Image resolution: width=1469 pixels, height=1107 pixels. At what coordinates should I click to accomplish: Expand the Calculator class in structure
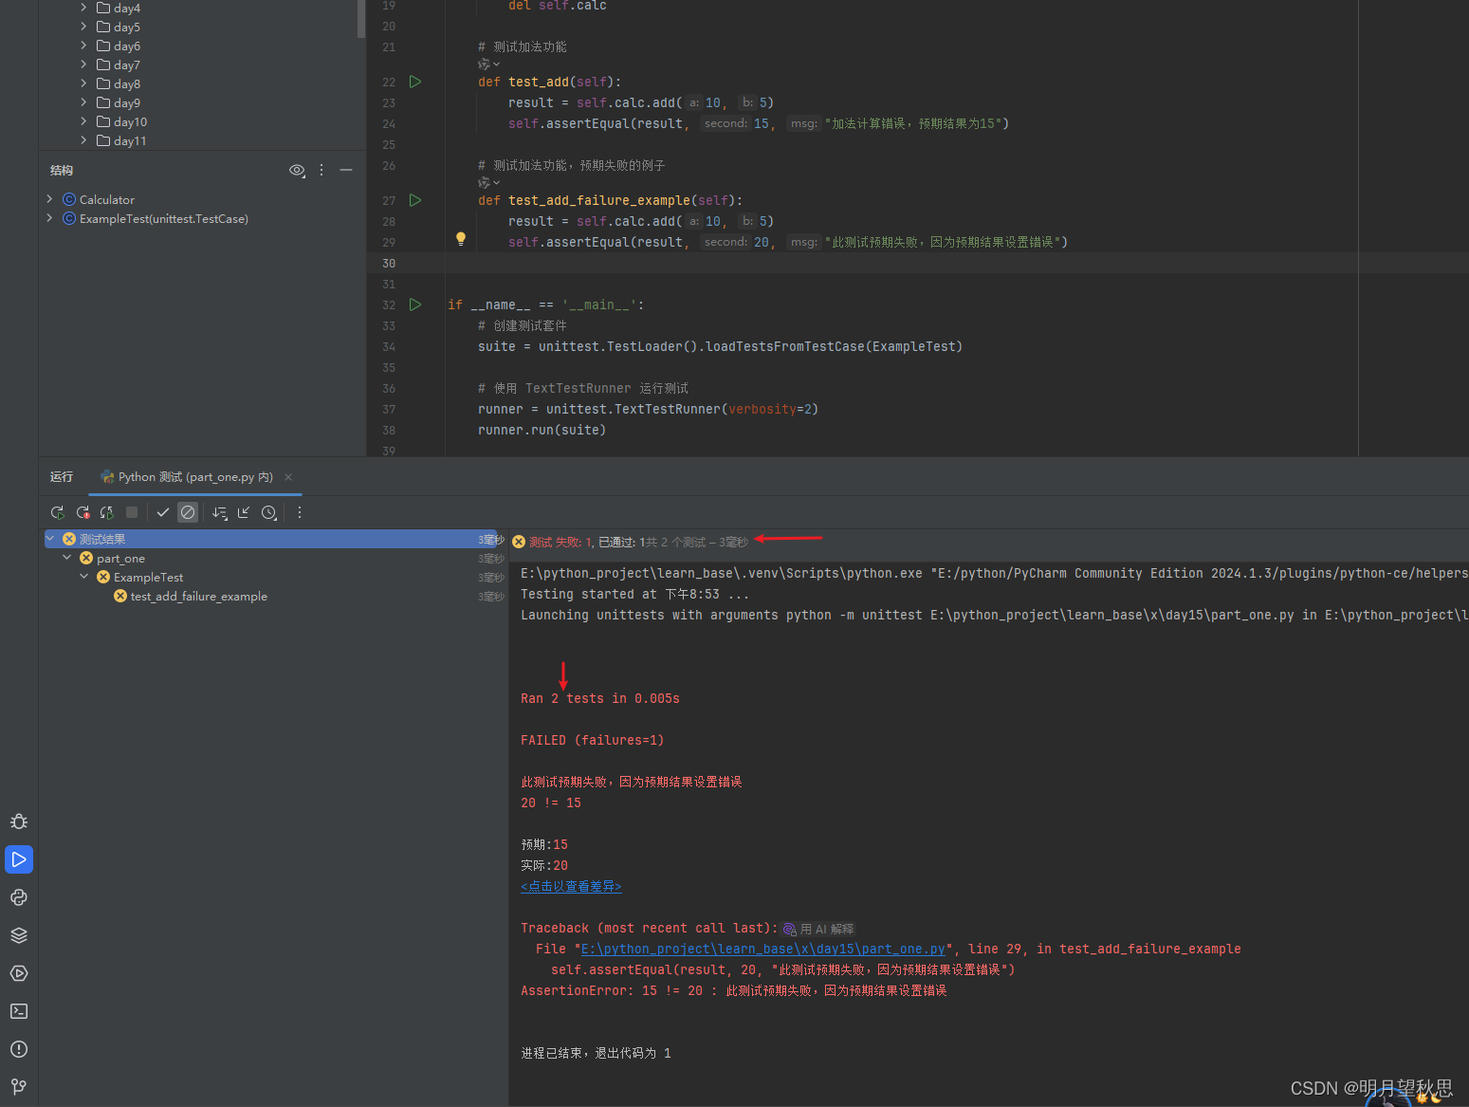pos(49,199)
